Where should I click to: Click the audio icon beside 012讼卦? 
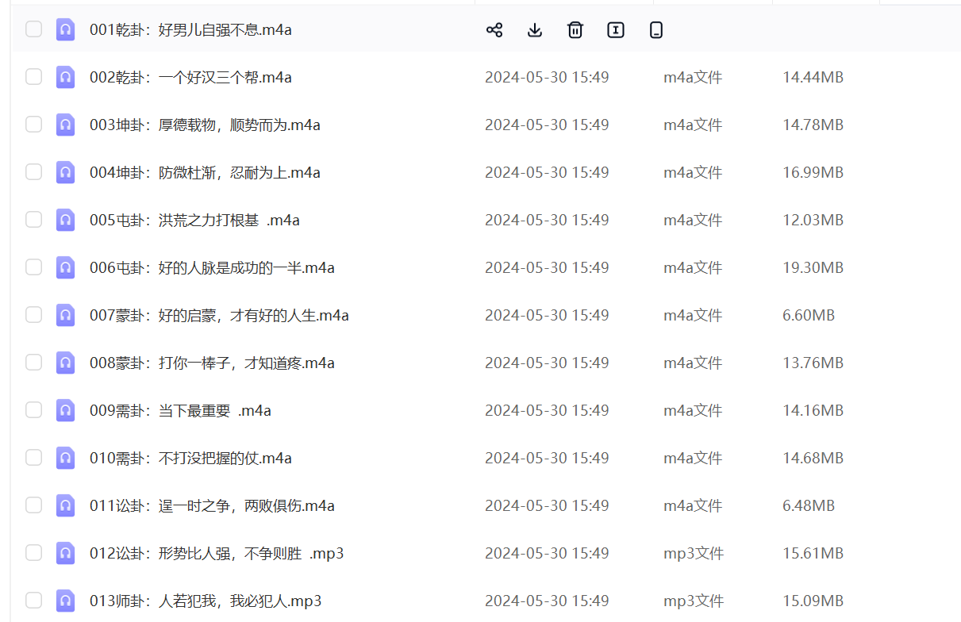click(65, 553)
